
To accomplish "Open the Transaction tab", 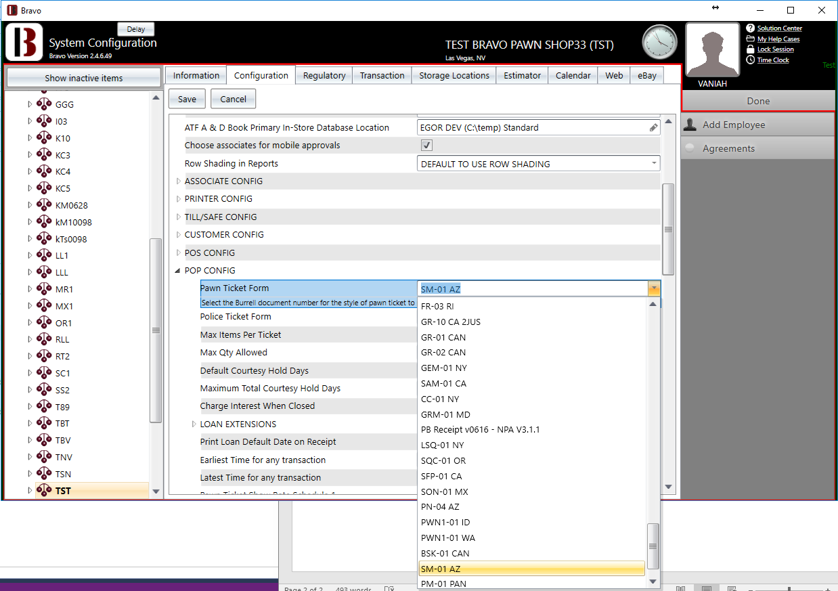I will [x=382, y=76].
